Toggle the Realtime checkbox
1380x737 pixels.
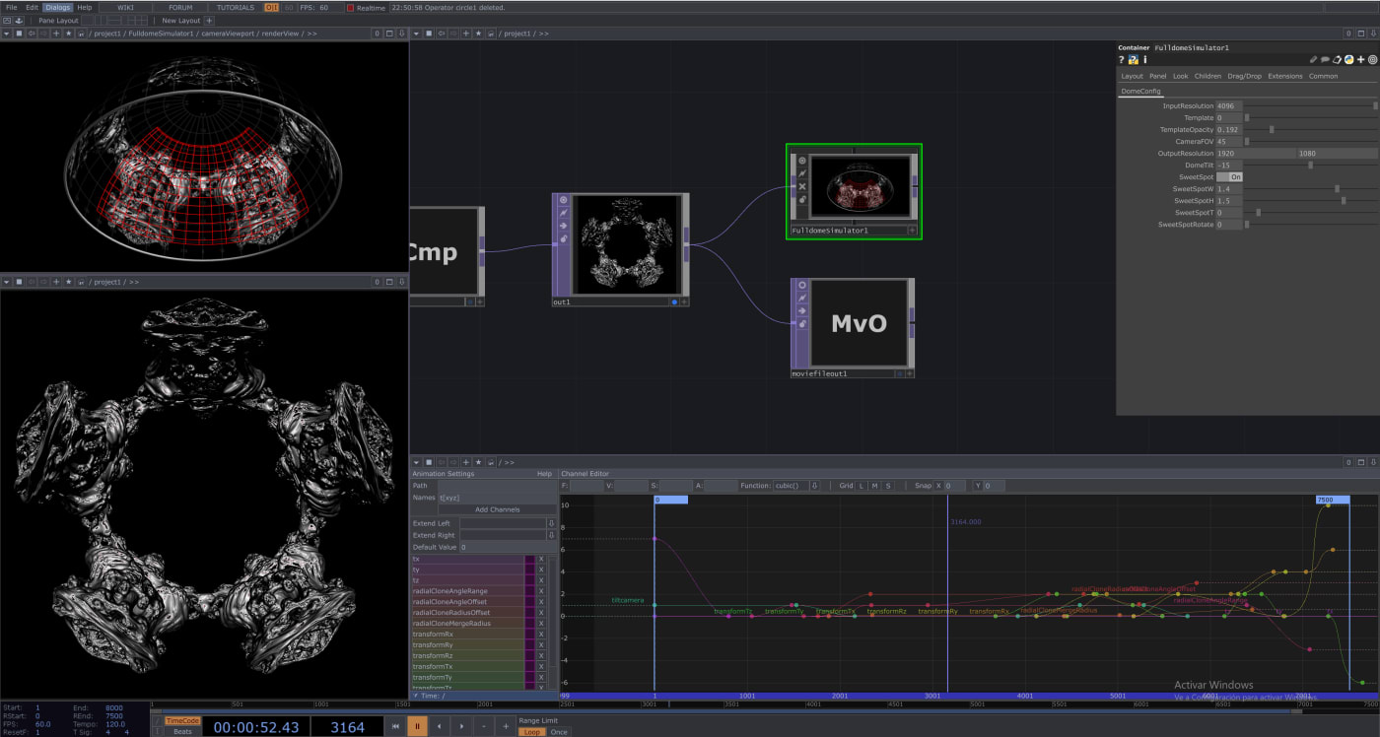click(350, 7)
